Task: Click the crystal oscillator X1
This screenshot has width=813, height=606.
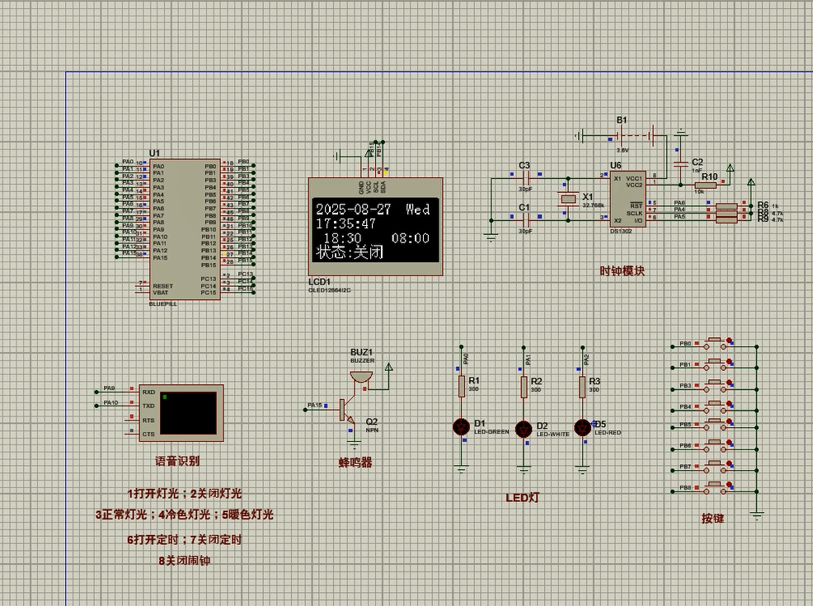Action: pos(568,200)
